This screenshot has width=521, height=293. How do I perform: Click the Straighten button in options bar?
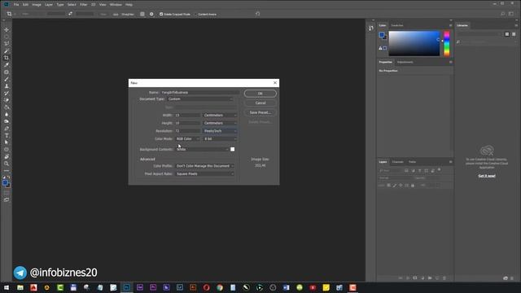point(127,15)
